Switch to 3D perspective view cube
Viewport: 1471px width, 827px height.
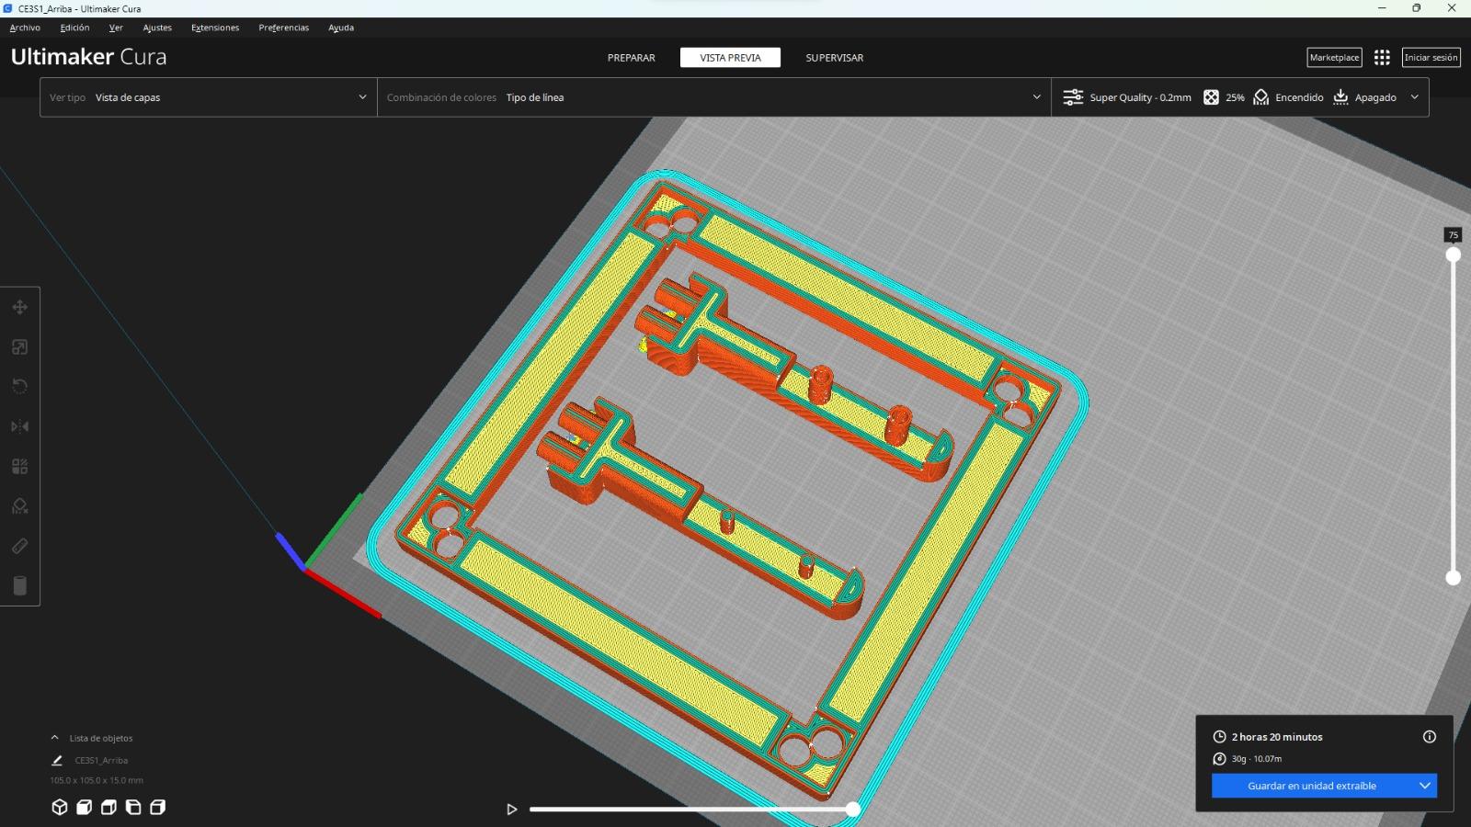tap(60, 807)
